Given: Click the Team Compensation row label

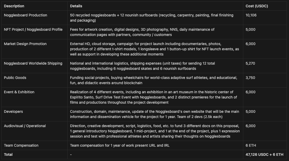Looking at the screenshot, I should coord(21,145).
